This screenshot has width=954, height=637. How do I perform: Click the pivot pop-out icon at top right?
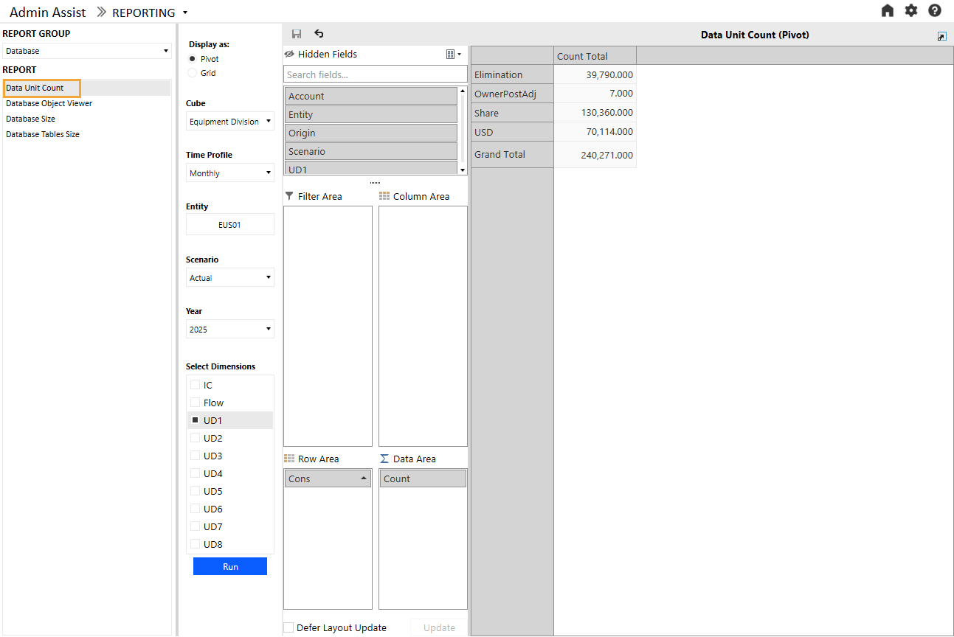(x=941, y=36)
